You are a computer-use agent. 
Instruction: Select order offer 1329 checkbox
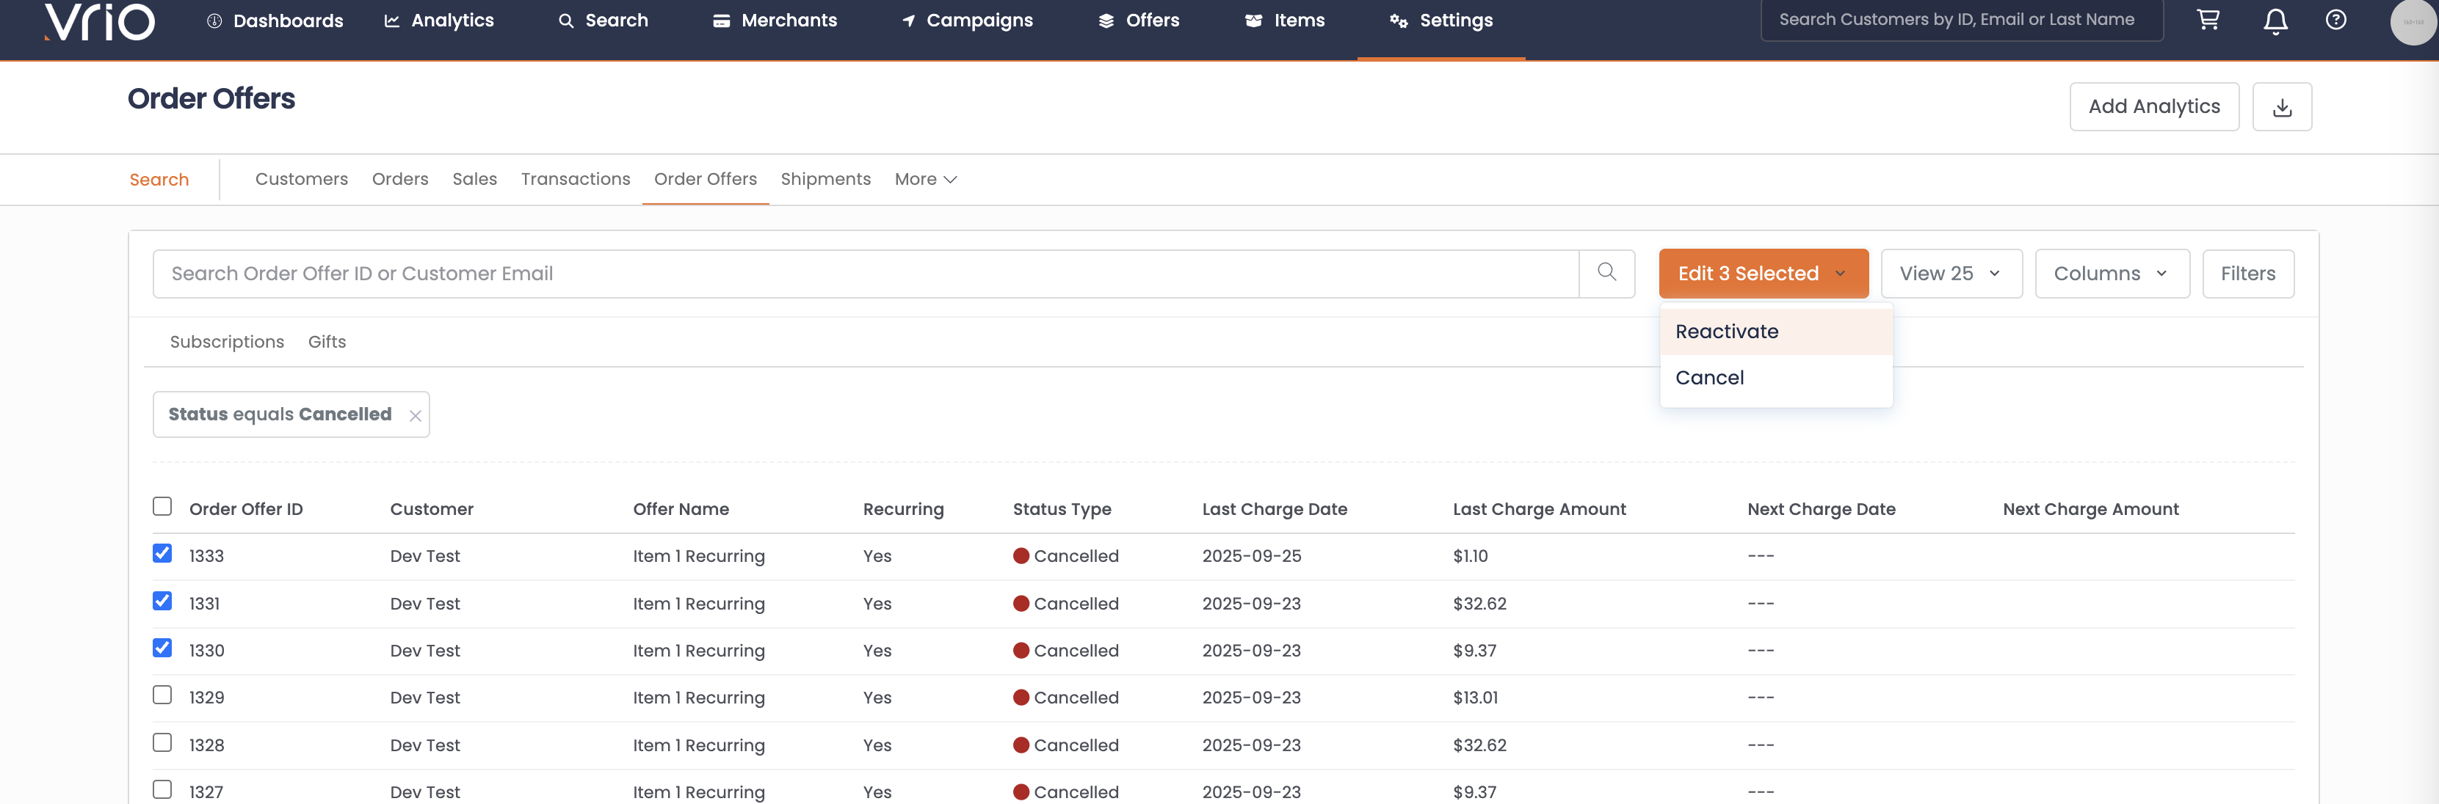[163, 695]
